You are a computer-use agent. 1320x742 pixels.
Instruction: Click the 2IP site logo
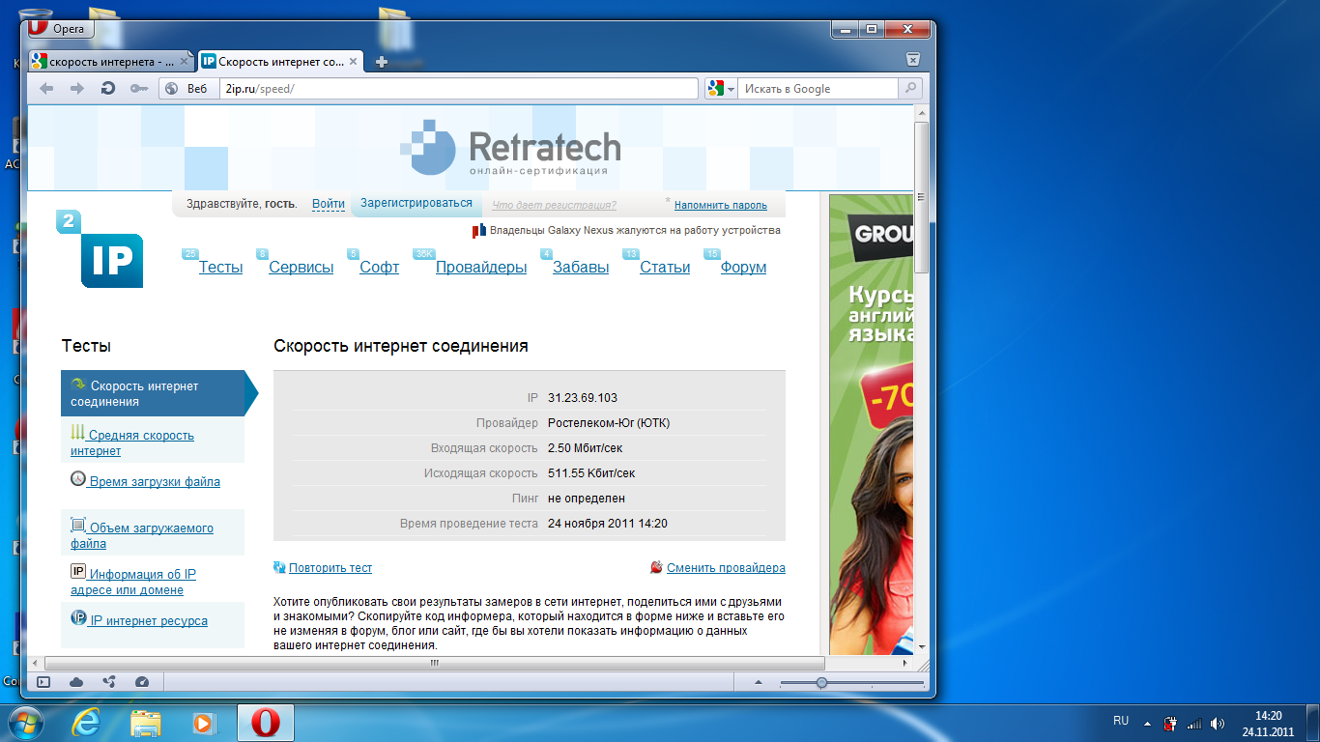[100, 249]
